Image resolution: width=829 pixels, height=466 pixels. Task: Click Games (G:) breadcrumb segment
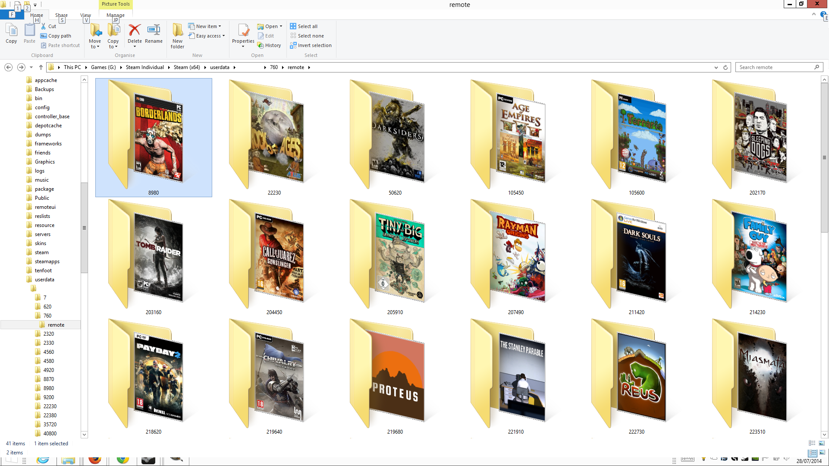pyautogui.click(x=103, y=67)
